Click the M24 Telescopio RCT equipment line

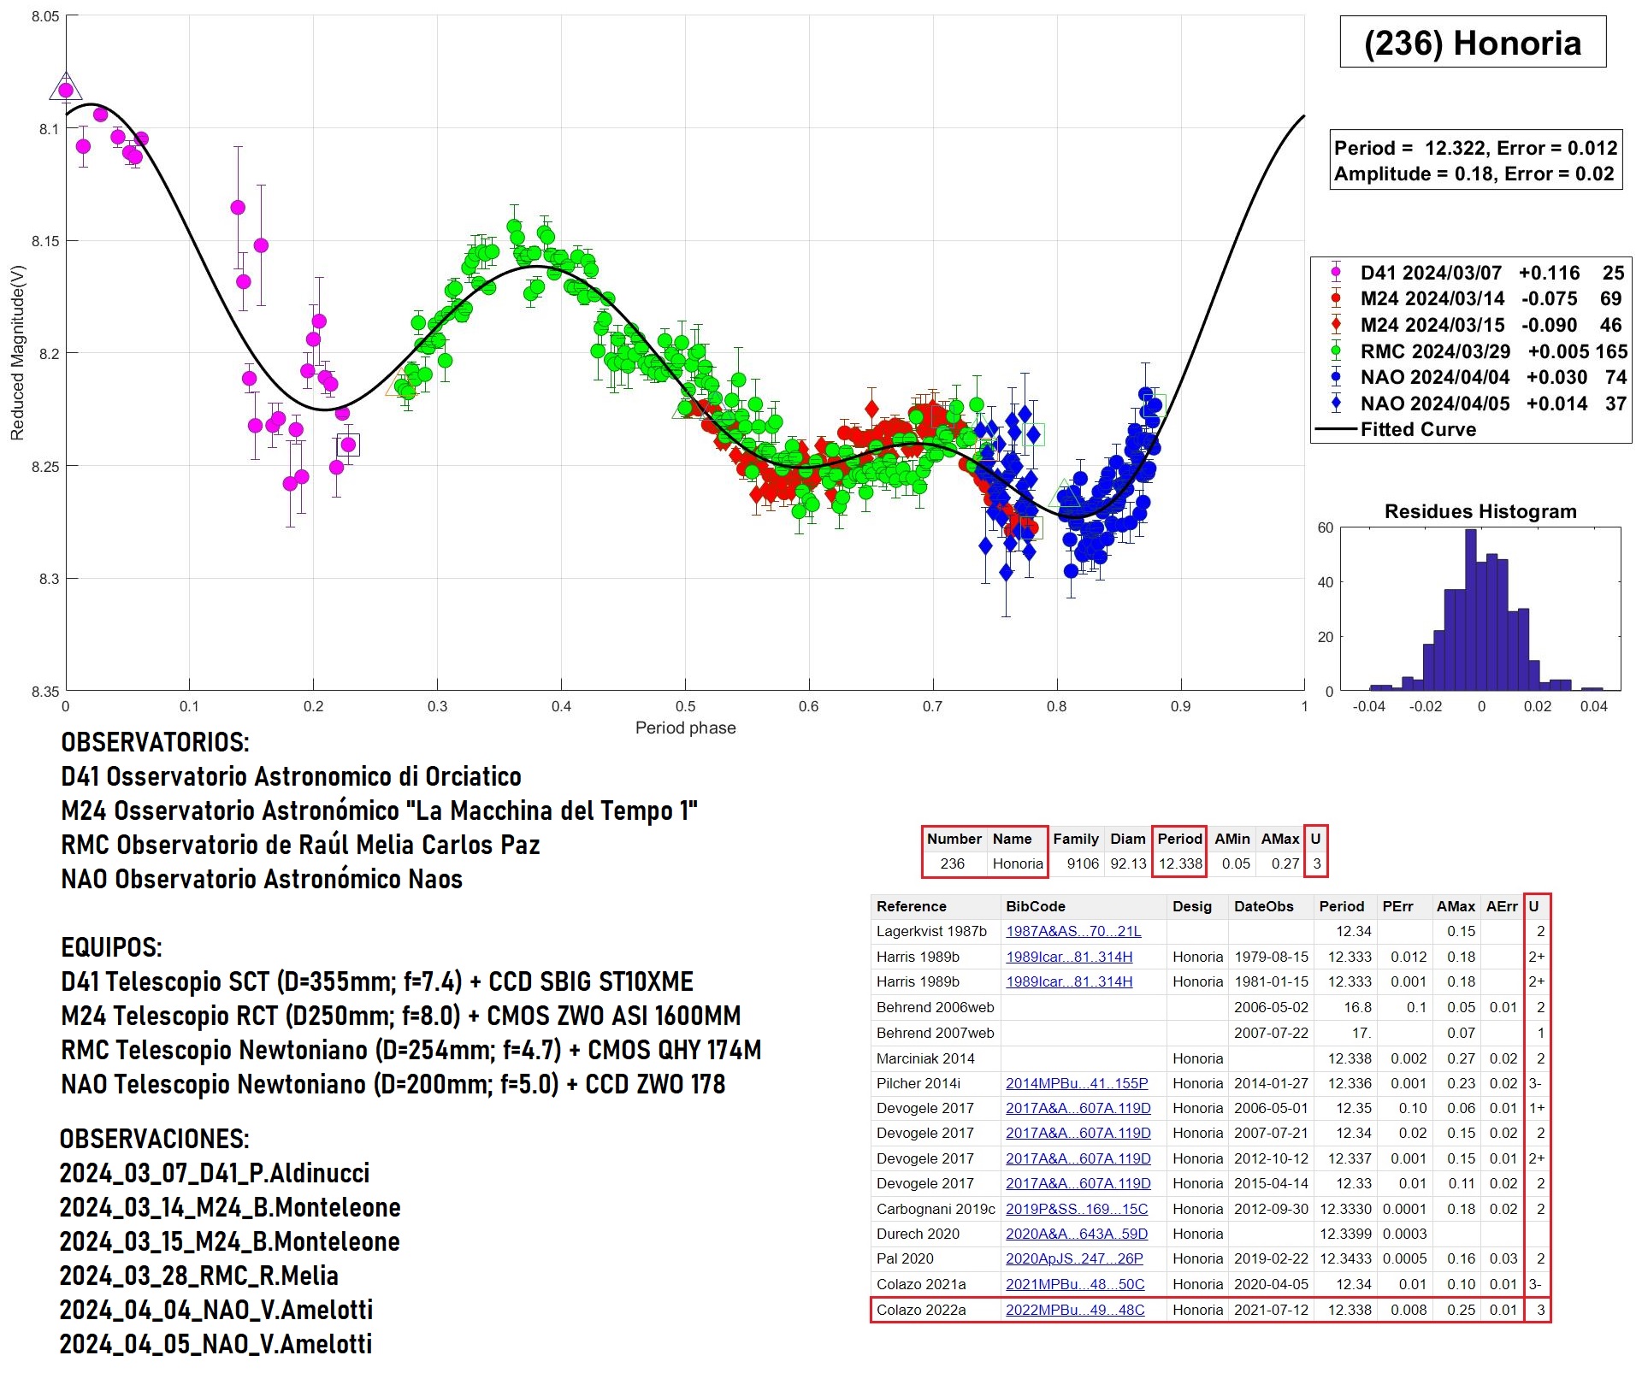[x=400, y=1015]
